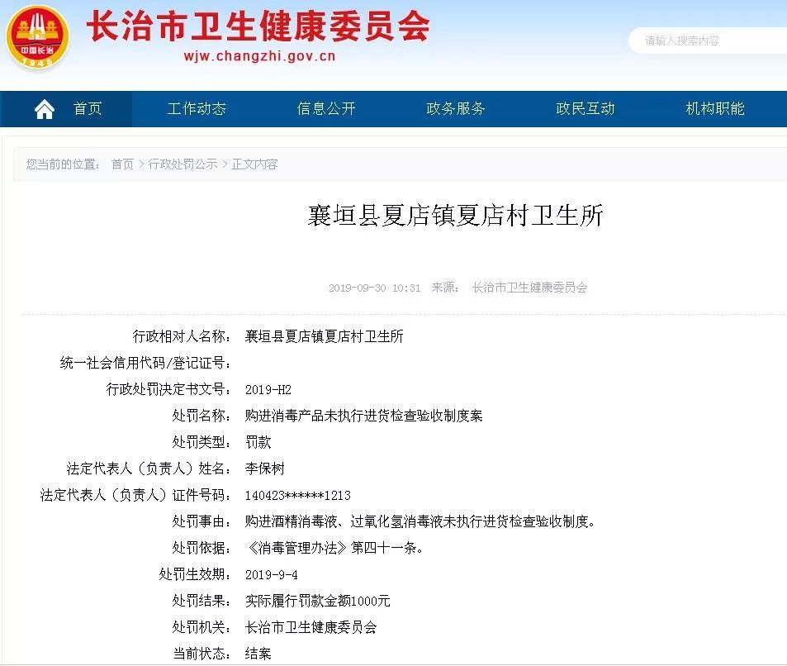Click the 行政相对人名称 value 襄垣县夏店镇夏店村卫生所
Viewport: 787px width, 666px height.
pos(325,336)
